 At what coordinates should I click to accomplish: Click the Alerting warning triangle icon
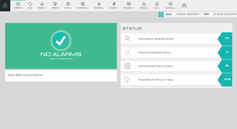[x=144, y=4]
